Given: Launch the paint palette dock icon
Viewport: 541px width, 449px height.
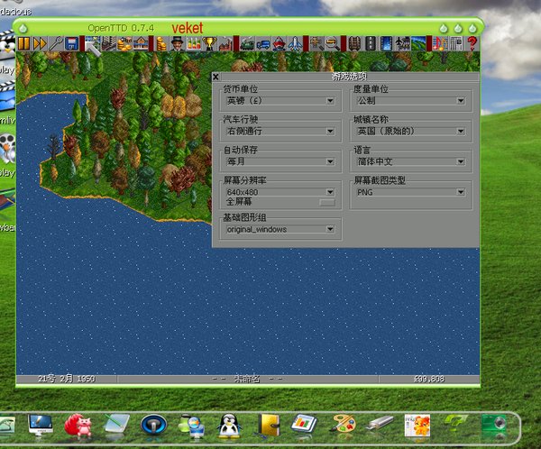Looking at the screenshot, I should click(x=343, y=424).
